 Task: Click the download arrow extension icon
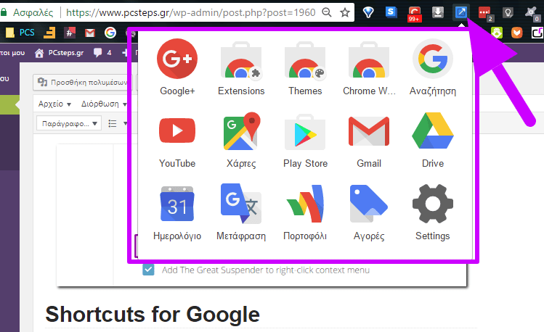[437, 12]
